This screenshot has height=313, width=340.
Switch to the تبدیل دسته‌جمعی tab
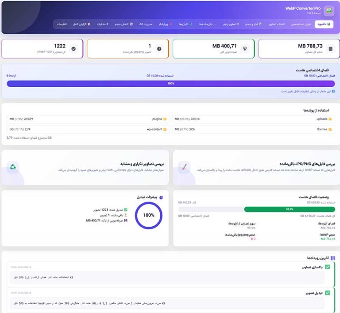pyautogui.click(x=301, y=24)
